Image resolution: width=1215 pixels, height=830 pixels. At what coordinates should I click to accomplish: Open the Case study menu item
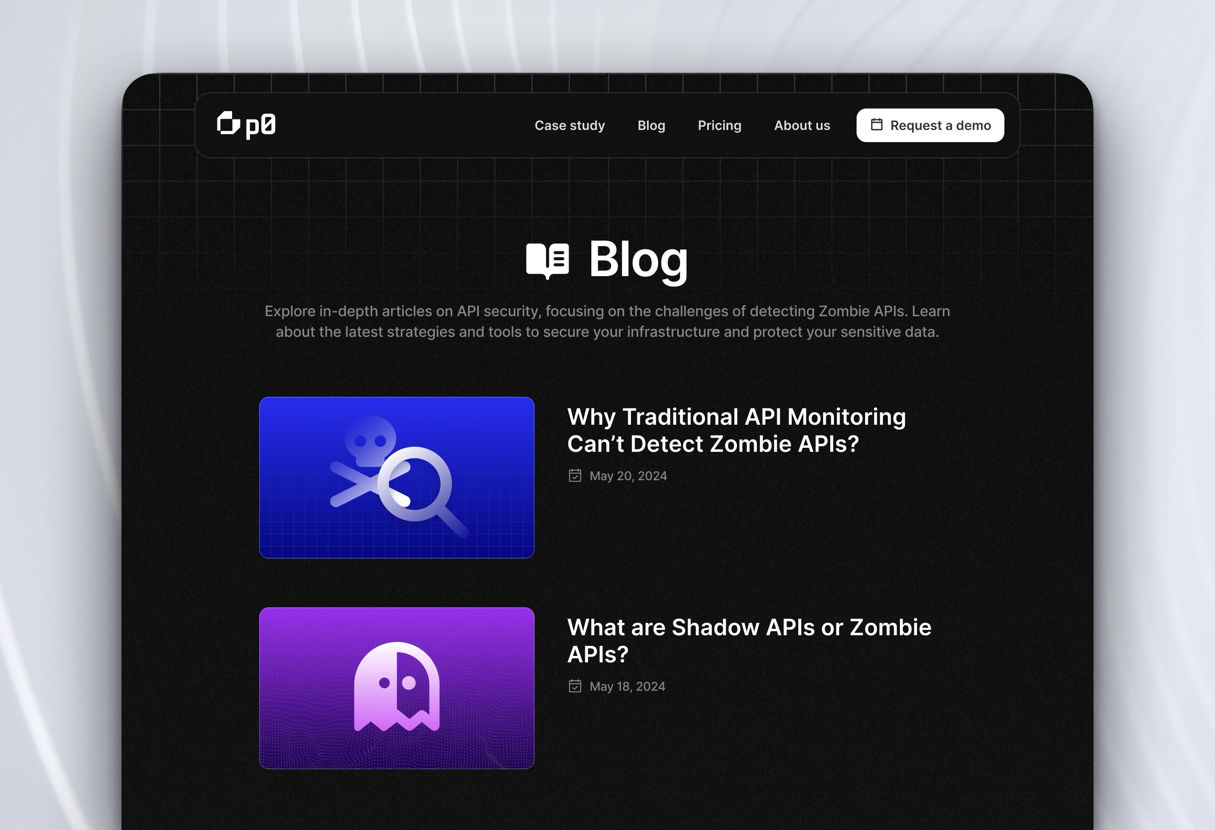tap(570, 125)
